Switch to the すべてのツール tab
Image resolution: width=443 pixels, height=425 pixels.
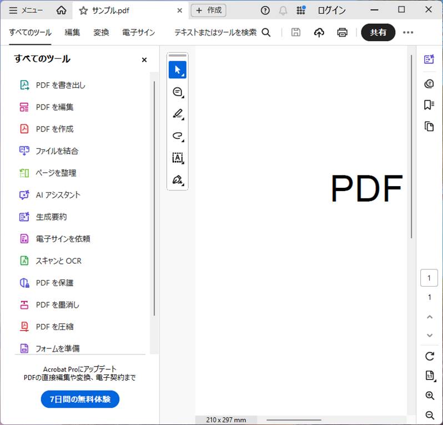click(30, 33)
